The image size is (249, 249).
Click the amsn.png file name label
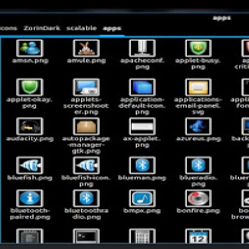pyautogui.click(x=31, y=60)
